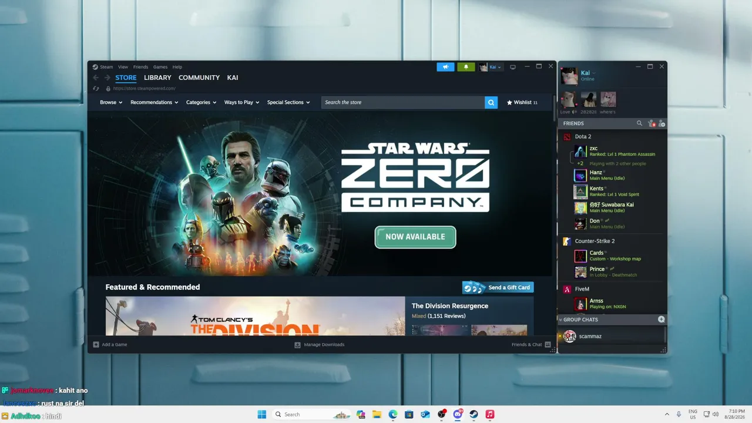The width and height of the screenshot is (752, 423).
Task: Click the Counter-Strike 2 group icon
Action: tap(567, 241)
